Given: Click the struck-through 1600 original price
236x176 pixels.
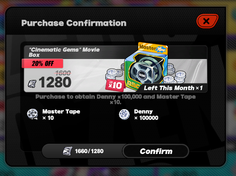Looking at the screenshot, I should coord(63,73).
